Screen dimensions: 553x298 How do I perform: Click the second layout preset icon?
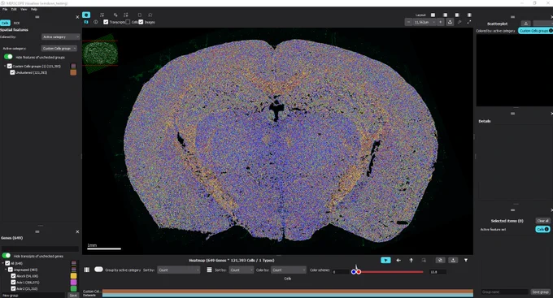pos(445,15)
